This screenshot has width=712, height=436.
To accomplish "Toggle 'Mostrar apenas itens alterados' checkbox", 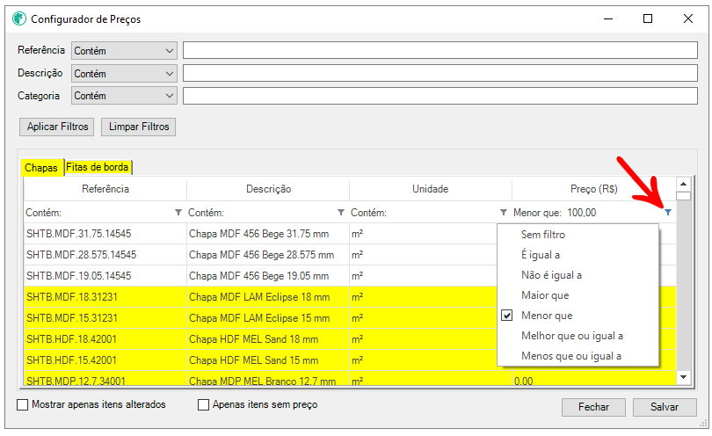I will (x=23, y=405).
